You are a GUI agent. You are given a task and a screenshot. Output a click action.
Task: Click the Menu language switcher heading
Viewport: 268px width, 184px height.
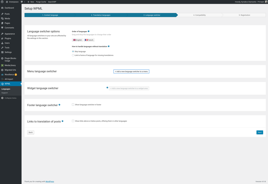coord(42,71)
